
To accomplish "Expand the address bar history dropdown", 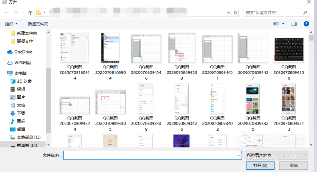I will pos(229,12).
